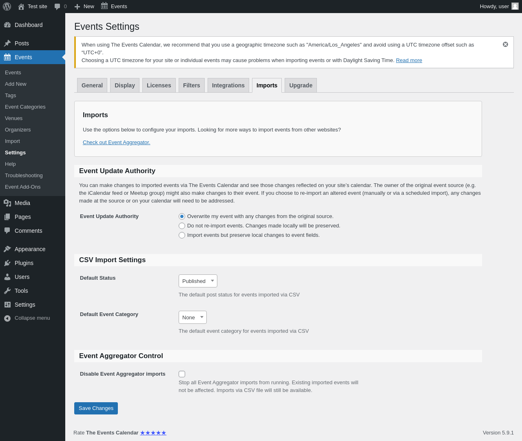
Task: Open Media via its sidebar icon
Action: (7, 203)
